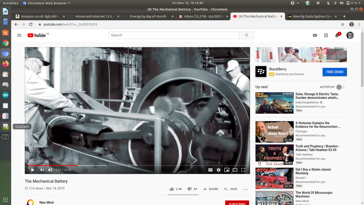Toggle closed captions on the video
The image size is (364, 205).
coord(210,170)
